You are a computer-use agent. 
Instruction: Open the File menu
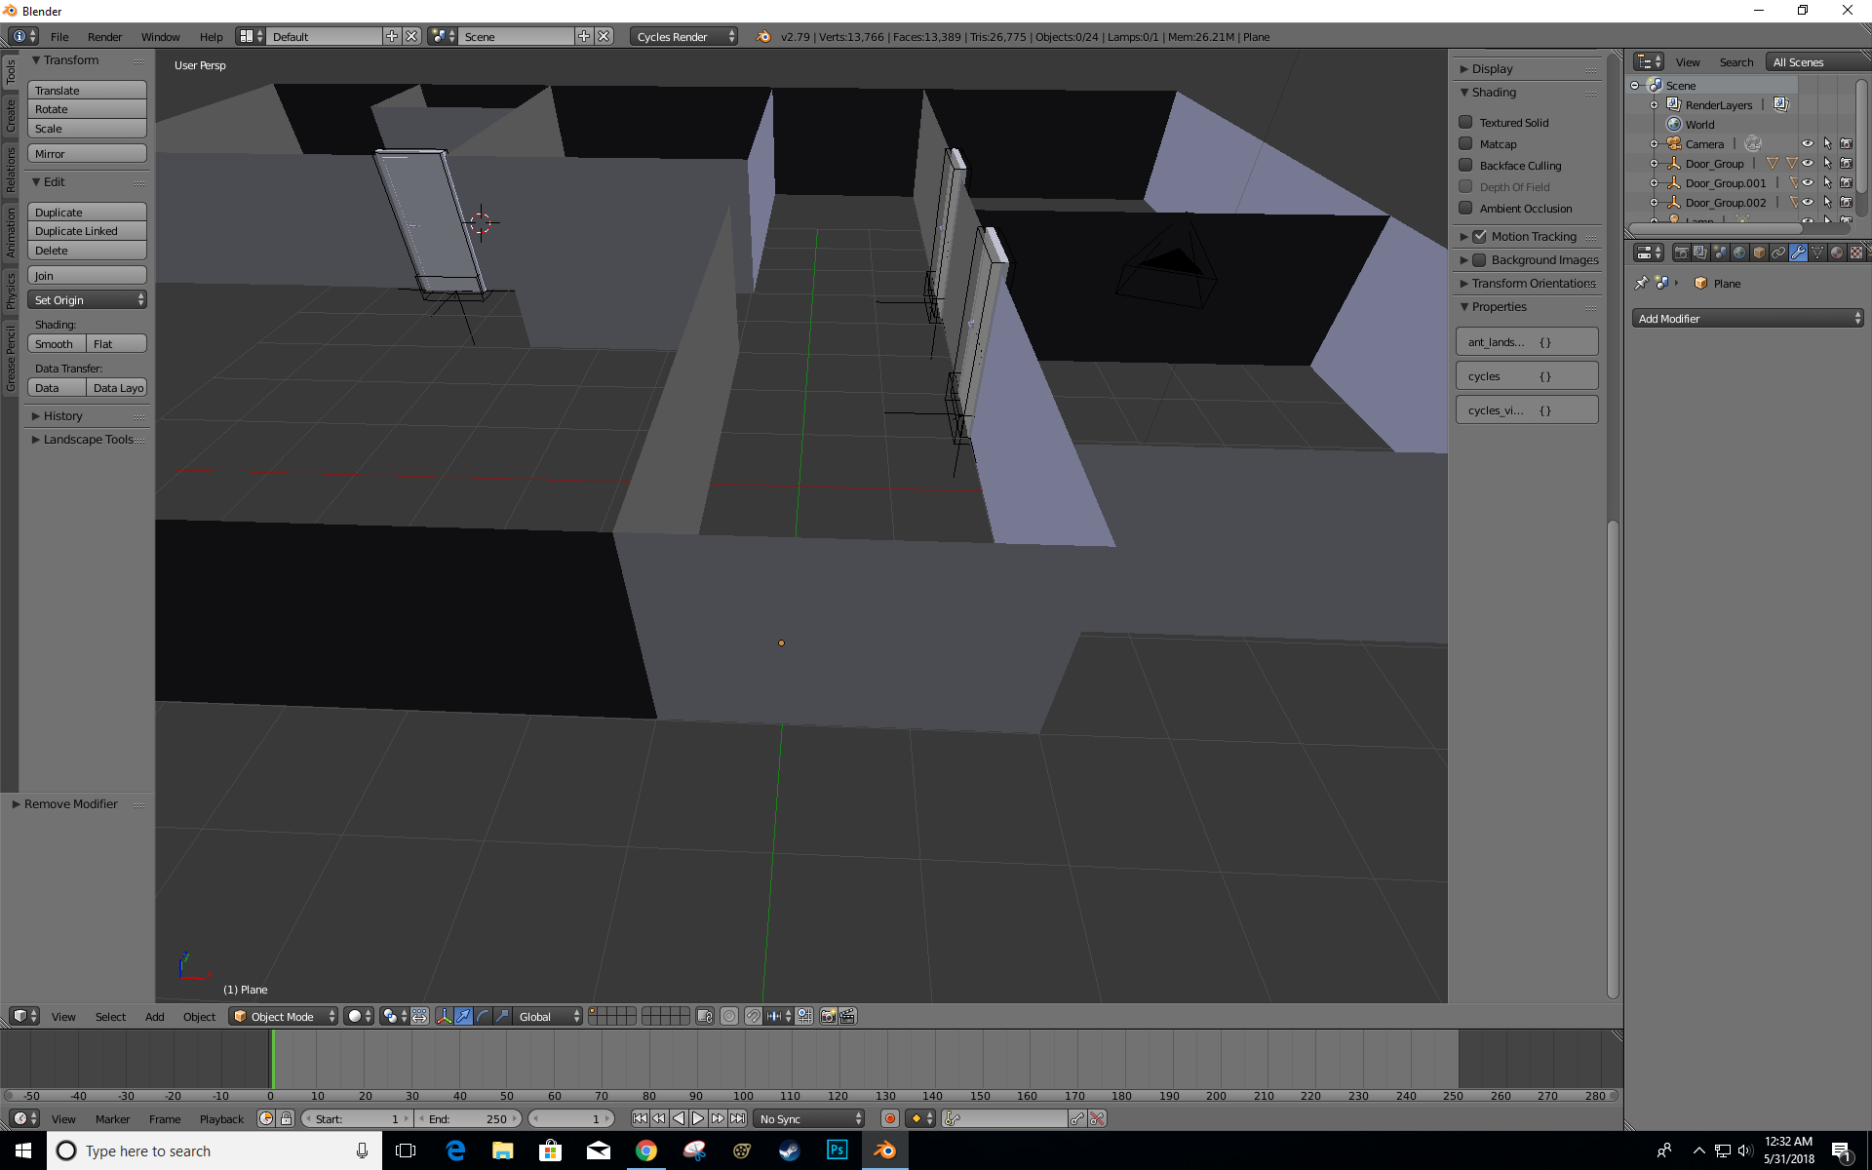(59, 36)
